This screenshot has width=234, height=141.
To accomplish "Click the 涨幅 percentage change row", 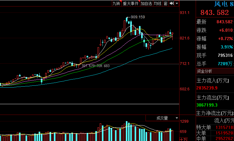I will pyautogui.click(x=215, y=39).
